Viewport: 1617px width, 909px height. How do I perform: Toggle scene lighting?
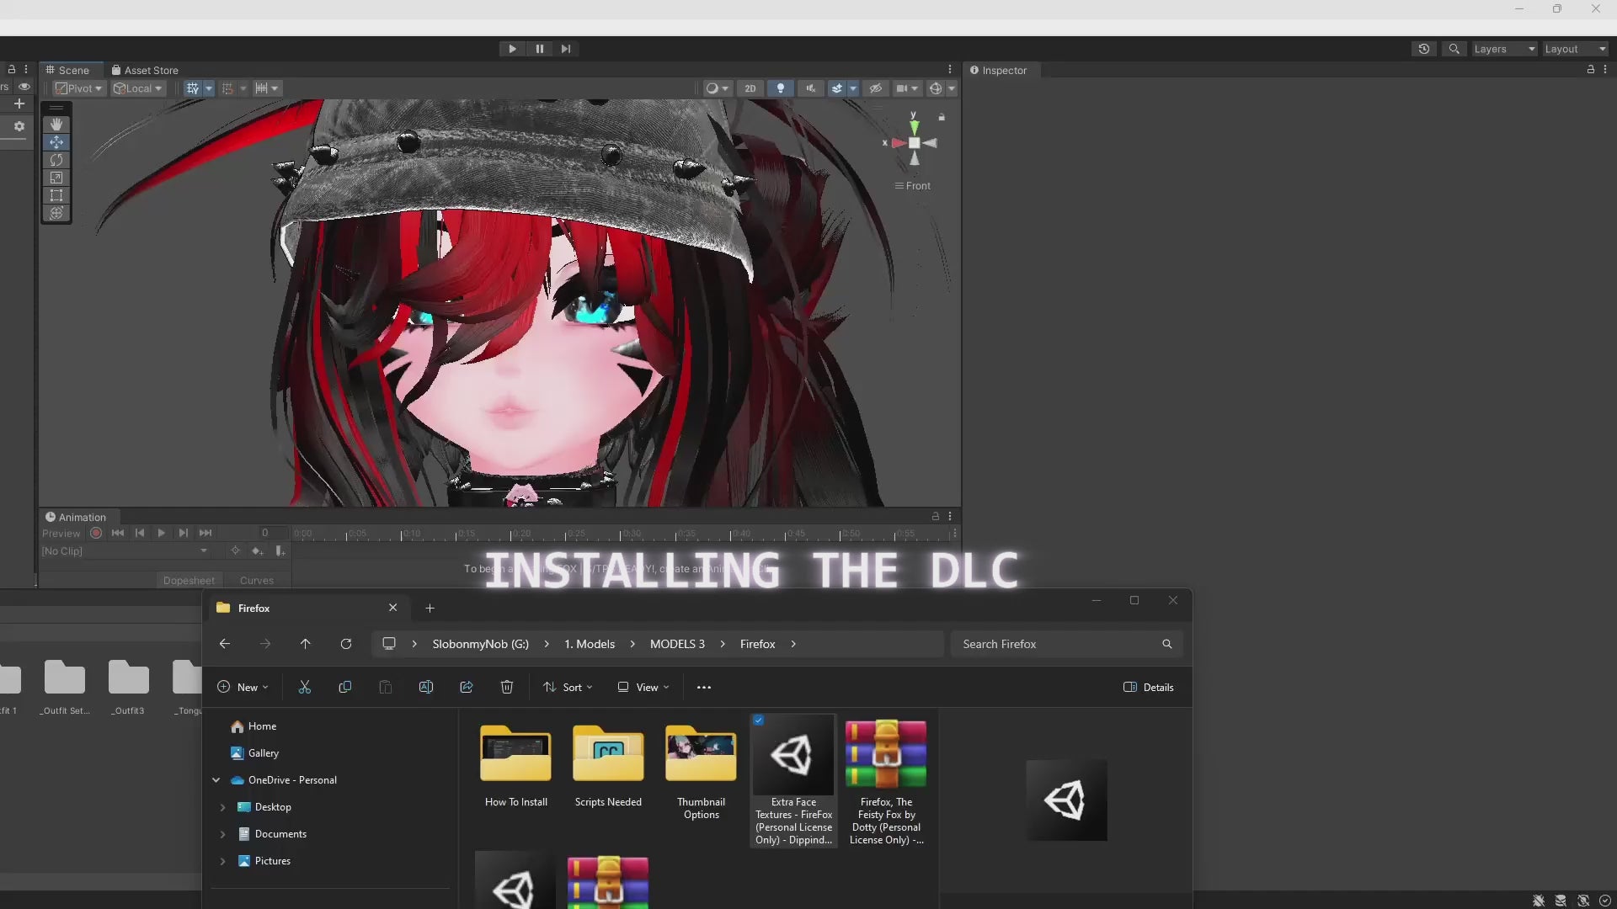pyautogui.click(x=781, y=88)
